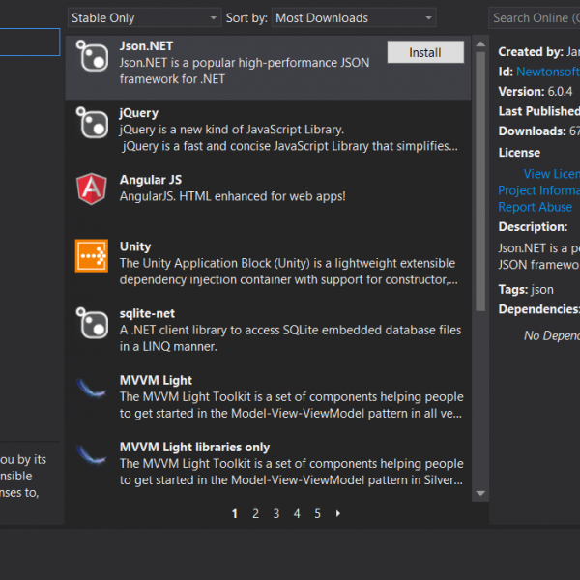The width and height of the screenshot is (580, 580).
Task: Click the 'Sort by:' label
Action: 246,17
